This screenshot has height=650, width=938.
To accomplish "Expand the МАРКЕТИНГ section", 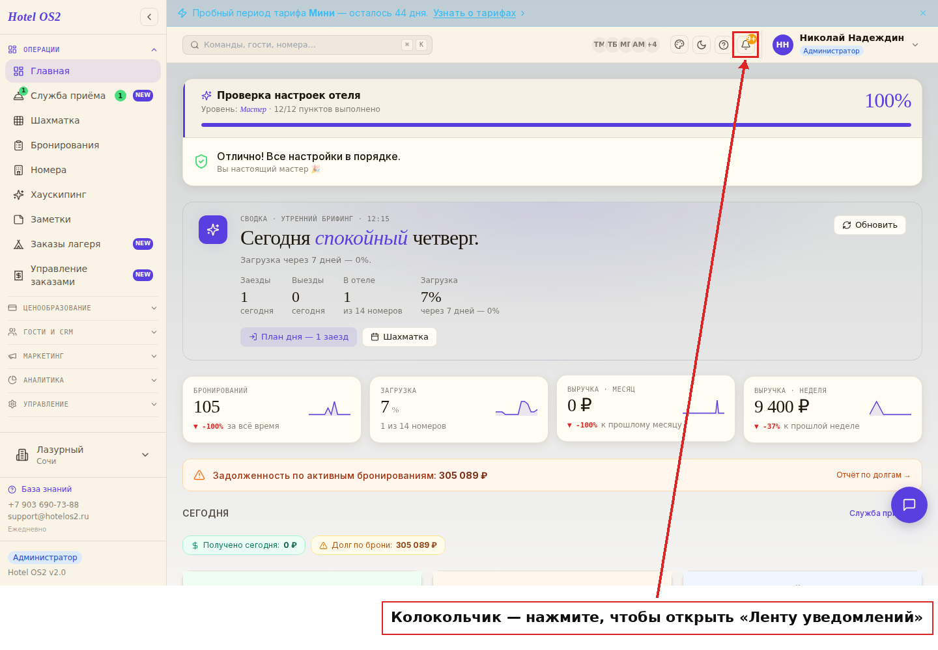I will point(82,356).
